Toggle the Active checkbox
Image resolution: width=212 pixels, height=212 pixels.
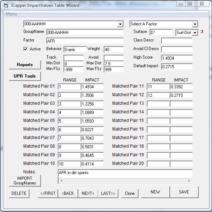[x=25, y=49]
